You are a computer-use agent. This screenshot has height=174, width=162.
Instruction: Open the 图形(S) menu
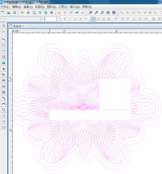[51, 7]
